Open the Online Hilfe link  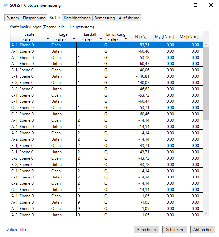(x=16, y=229)
